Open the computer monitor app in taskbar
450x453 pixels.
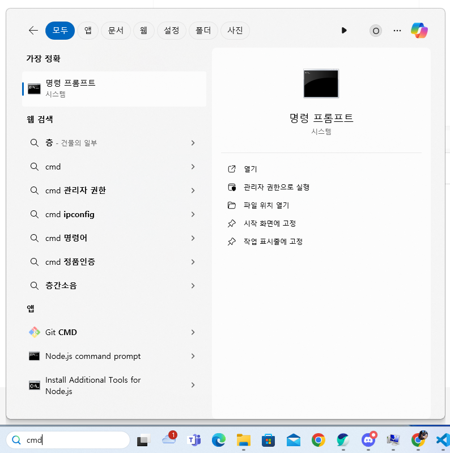393,441
